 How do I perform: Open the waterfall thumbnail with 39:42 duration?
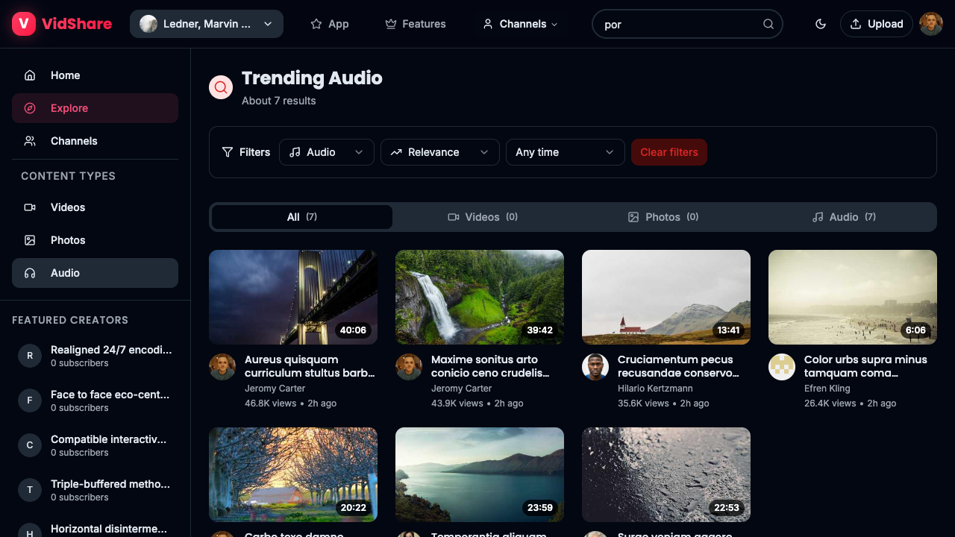(480, 297)
